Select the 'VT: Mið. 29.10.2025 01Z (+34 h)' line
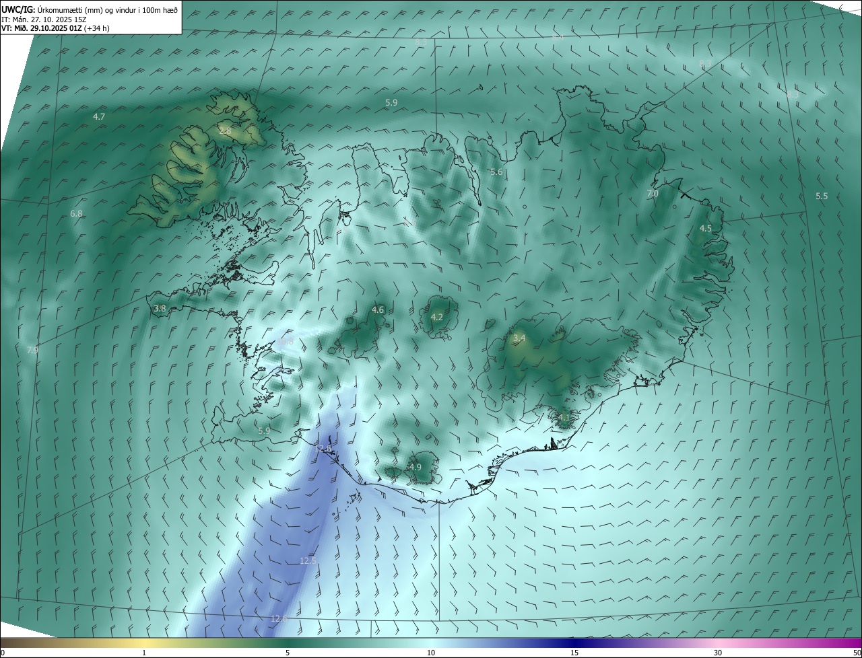 pos(55,28)
